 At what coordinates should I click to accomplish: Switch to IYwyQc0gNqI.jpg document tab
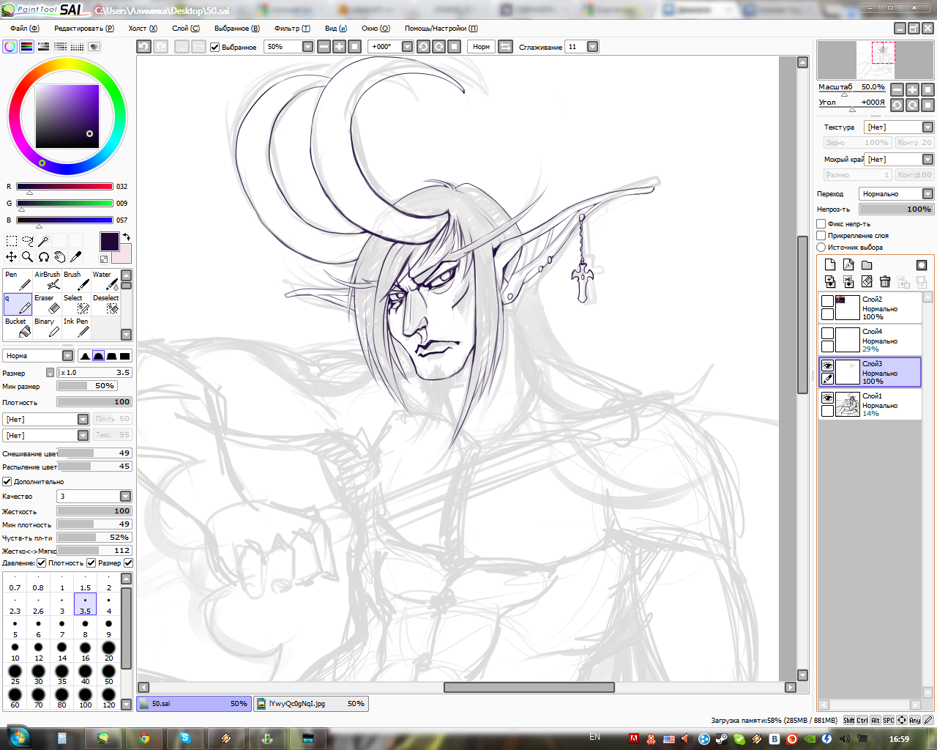310,703
